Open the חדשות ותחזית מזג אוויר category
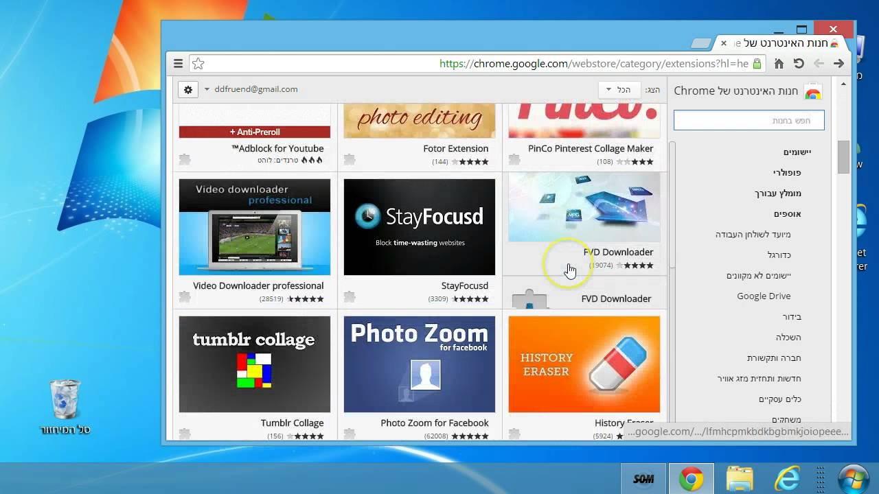Screen dimensions: 879x494 point(760,378)
